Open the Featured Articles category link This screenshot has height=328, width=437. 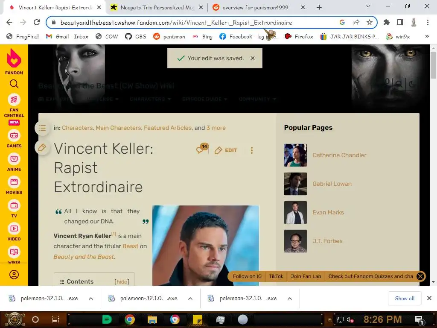click(x=168, y=128)
